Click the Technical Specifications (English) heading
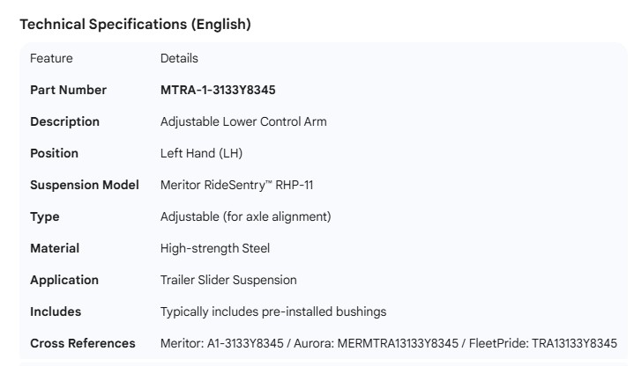 point(135,25)
